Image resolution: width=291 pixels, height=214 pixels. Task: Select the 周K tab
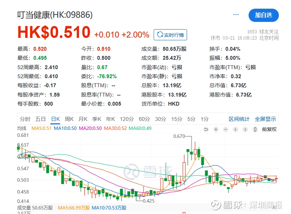point(69,119)
